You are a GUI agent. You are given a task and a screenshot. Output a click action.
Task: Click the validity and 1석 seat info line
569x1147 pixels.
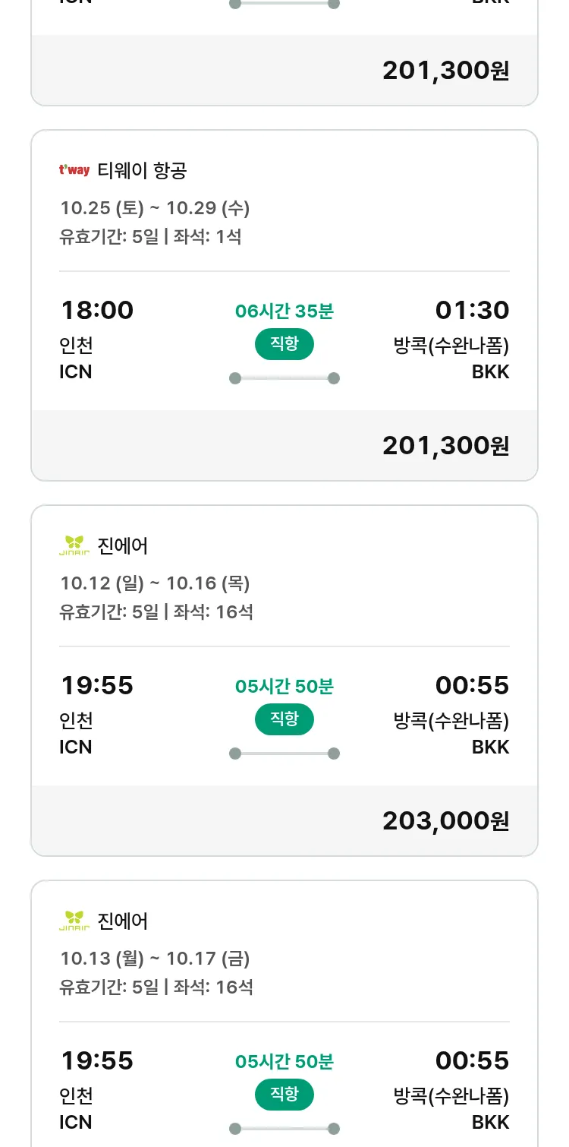(150, 236)
